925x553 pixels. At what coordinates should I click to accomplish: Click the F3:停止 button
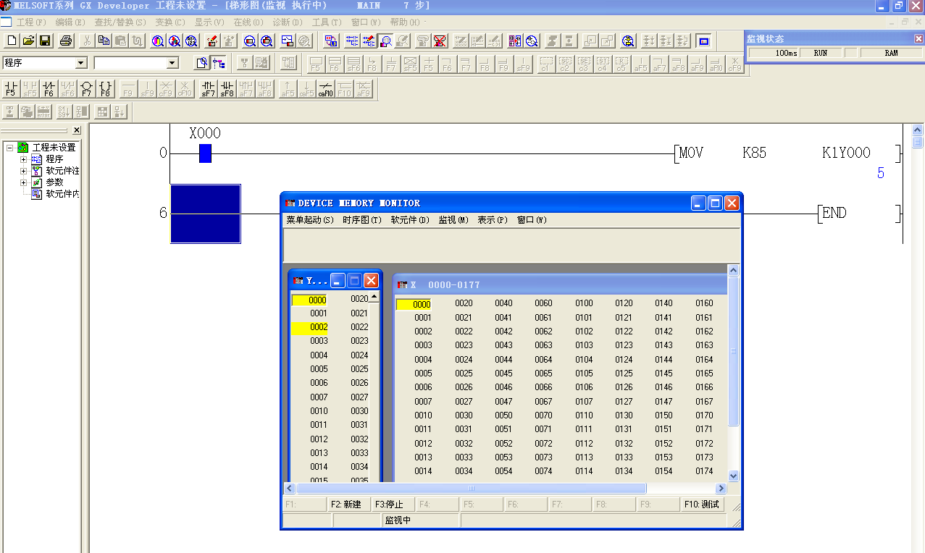click(390, 505)
